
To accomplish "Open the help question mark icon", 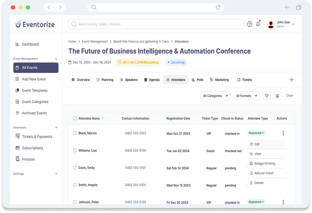I will (x=250, y=24).
